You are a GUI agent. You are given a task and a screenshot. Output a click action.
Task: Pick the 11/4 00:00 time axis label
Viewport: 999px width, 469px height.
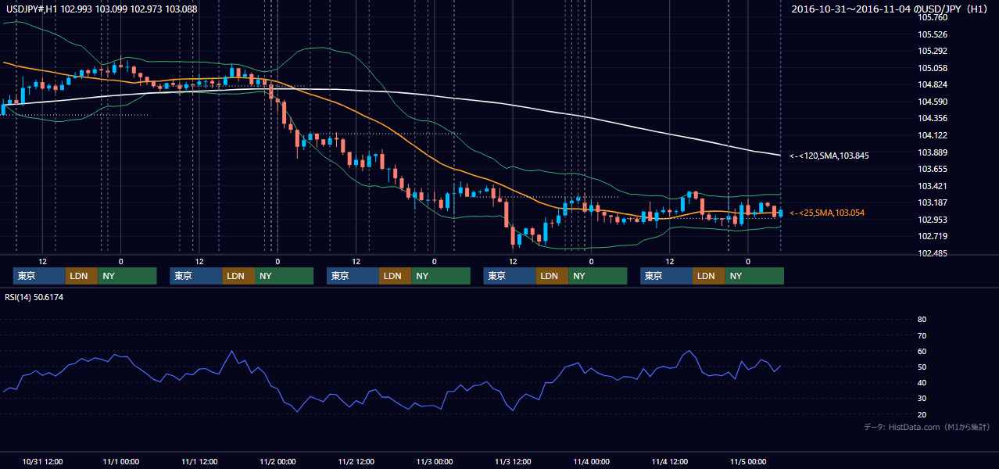(x=591, y=462)
